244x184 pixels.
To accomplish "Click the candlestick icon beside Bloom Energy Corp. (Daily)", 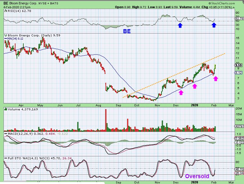I will click(6, 35).
